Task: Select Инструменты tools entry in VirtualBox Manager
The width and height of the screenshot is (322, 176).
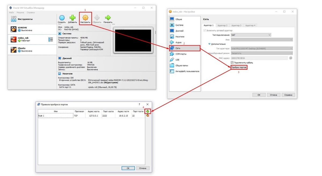Action: 32,19
